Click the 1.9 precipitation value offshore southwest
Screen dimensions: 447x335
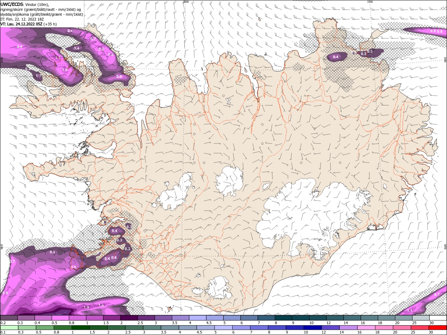[x=87, y=307]
